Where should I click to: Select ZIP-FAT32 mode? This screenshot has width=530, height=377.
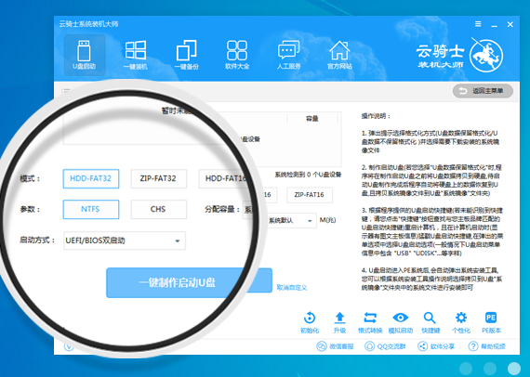(x=158, y=178)
